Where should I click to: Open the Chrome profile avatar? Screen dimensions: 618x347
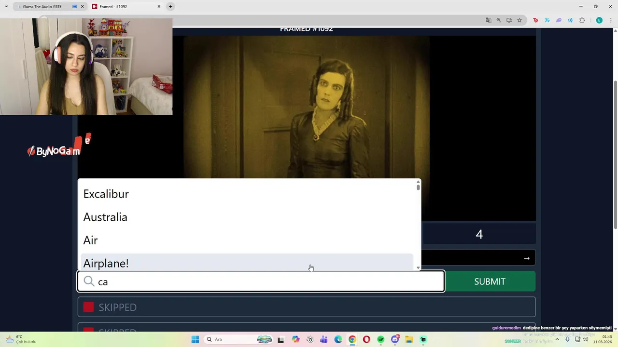click(x=599, y=20)
